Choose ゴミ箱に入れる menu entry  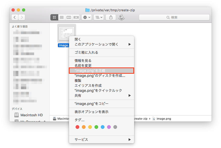(102, 52)
